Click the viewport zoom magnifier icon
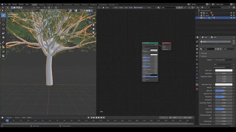The height and width of the screenshot is (132, 236). point(93,25)
